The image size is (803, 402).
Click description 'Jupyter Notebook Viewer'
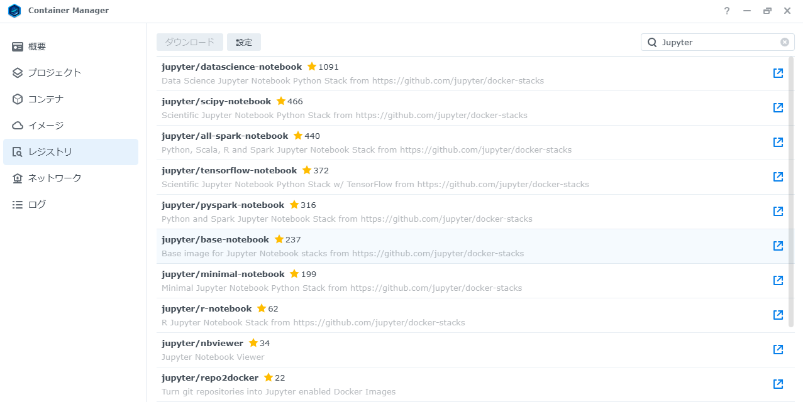213,357
